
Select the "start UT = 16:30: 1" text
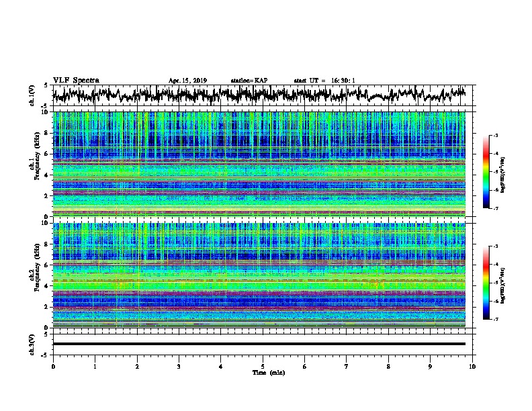point(324,81)
